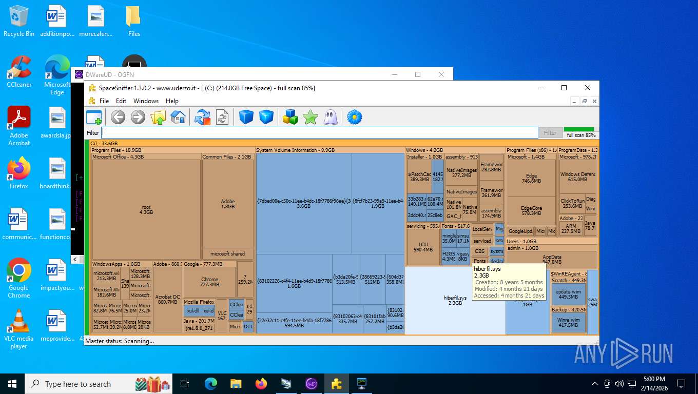Select the Adobe 1.8GB block
698x394 pixels.
coord(228,204)
